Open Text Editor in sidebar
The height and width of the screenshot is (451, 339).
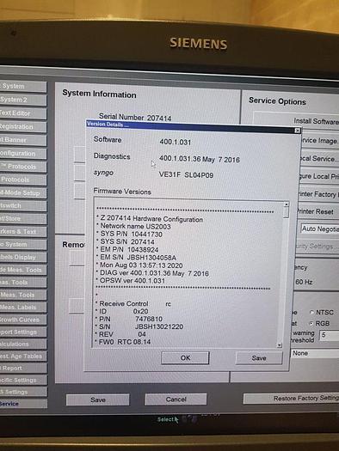23,113
